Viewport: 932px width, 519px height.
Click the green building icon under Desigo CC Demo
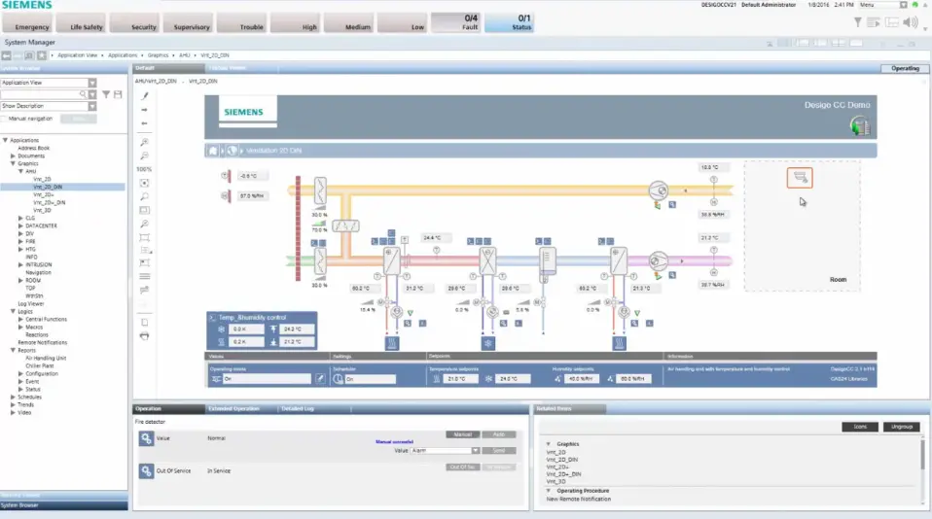[859, 126]
